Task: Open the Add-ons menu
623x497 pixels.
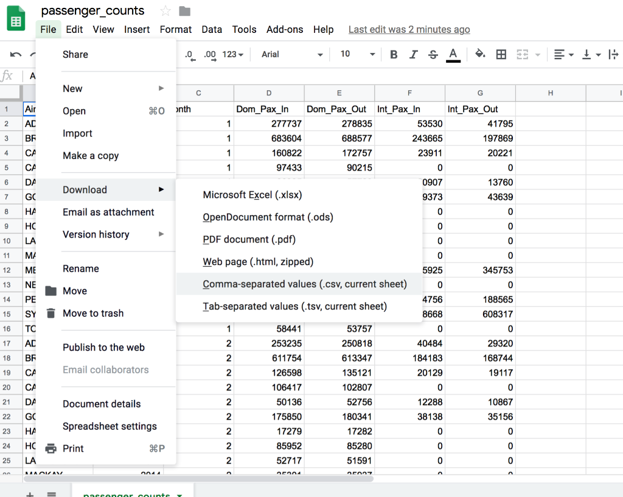Action: 285,29
